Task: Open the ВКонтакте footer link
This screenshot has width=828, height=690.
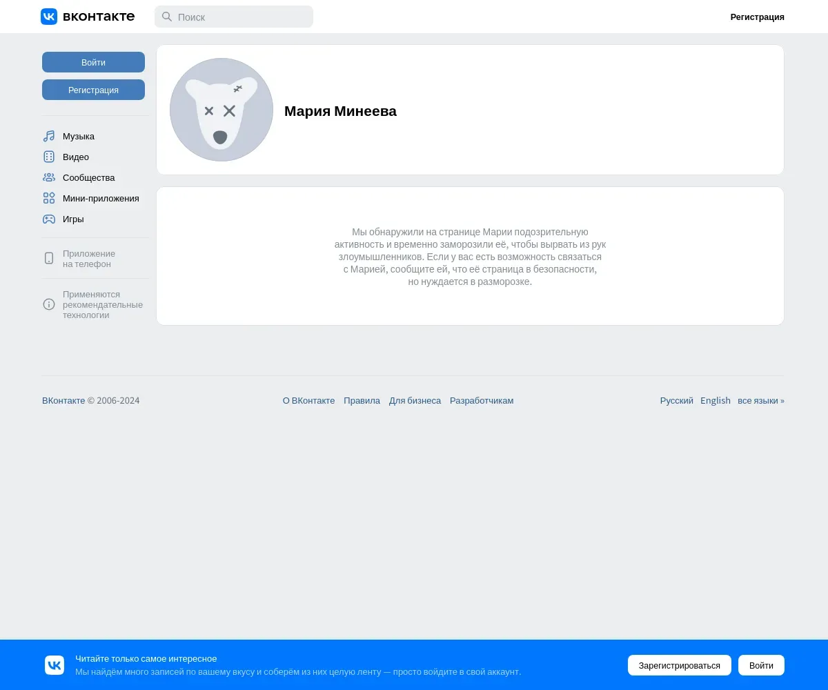Action: [63, 400]
